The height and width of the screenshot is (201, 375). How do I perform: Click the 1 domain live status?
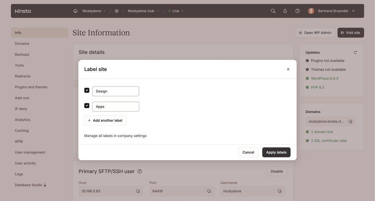click(x=322, y=132)
